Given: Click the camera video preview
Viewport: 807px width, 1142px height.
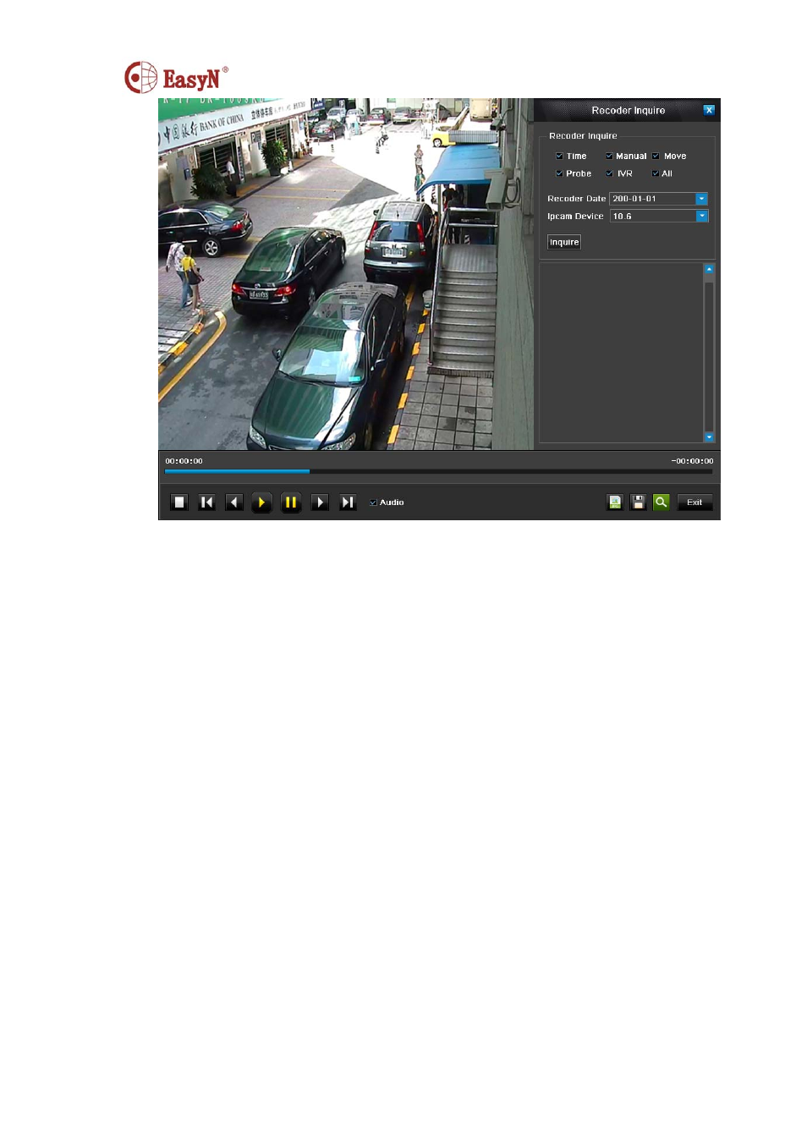Looking at the screenshot, I should pos(346,274).
